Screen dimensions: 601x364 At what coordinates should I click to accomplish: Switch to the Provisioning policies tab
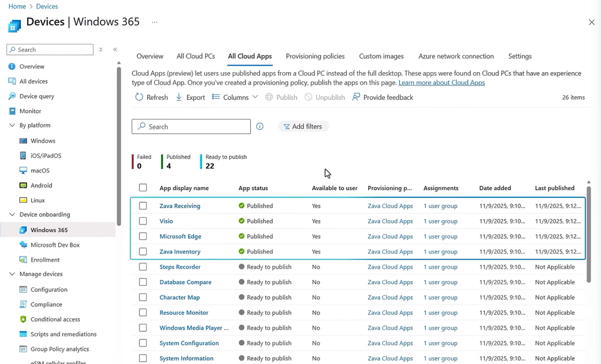tap(315, 57)
